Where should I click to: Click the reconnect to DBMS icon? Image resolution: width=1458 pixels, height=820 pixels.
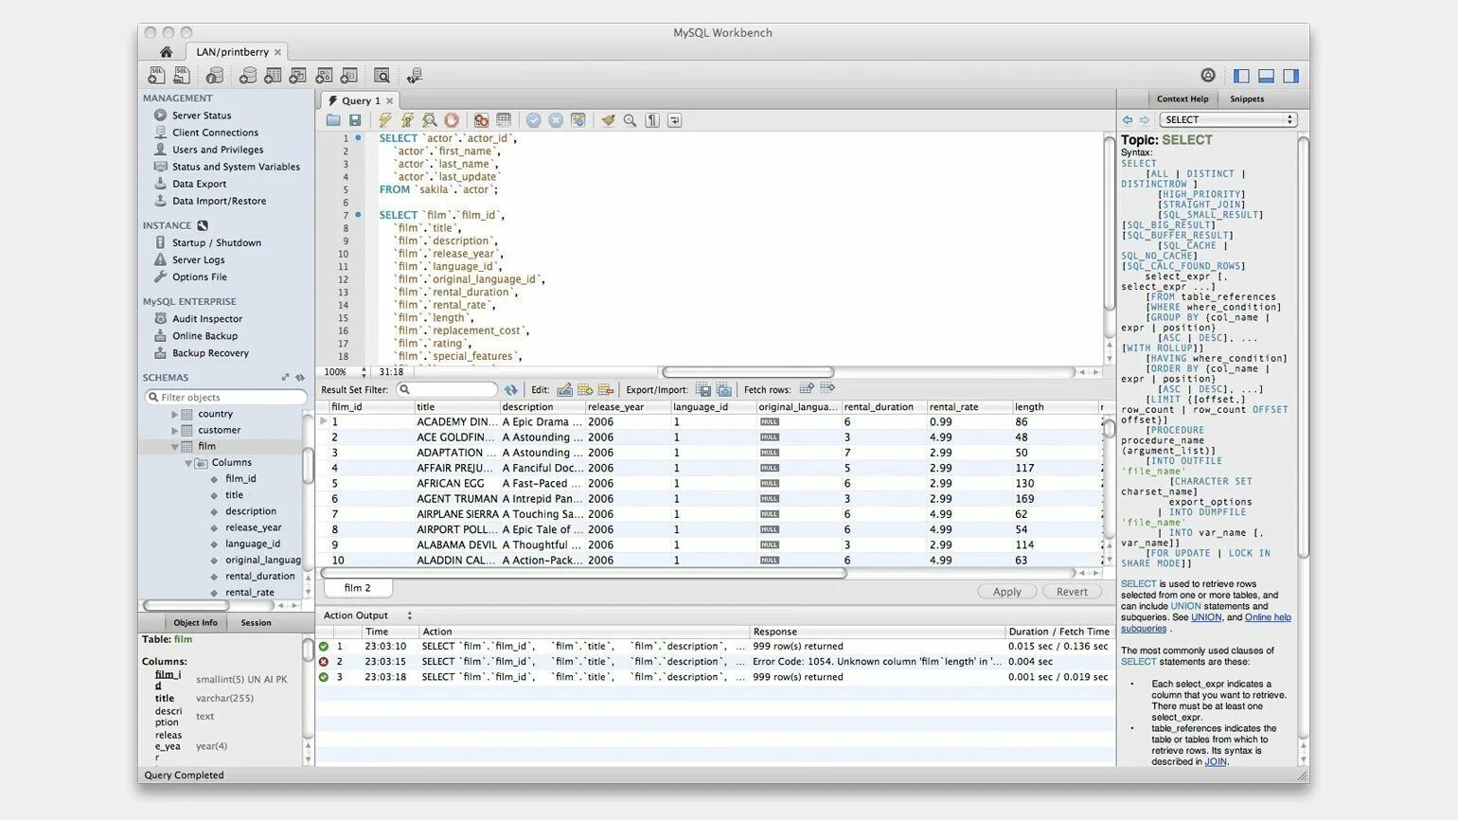[415, 76]
